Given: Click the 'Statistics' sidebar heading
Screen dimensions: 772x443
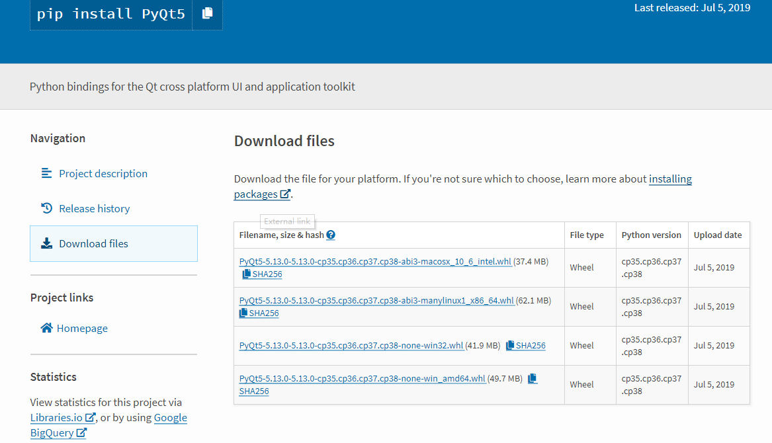Looking at the screenshot, I should (x=53, y=377).
